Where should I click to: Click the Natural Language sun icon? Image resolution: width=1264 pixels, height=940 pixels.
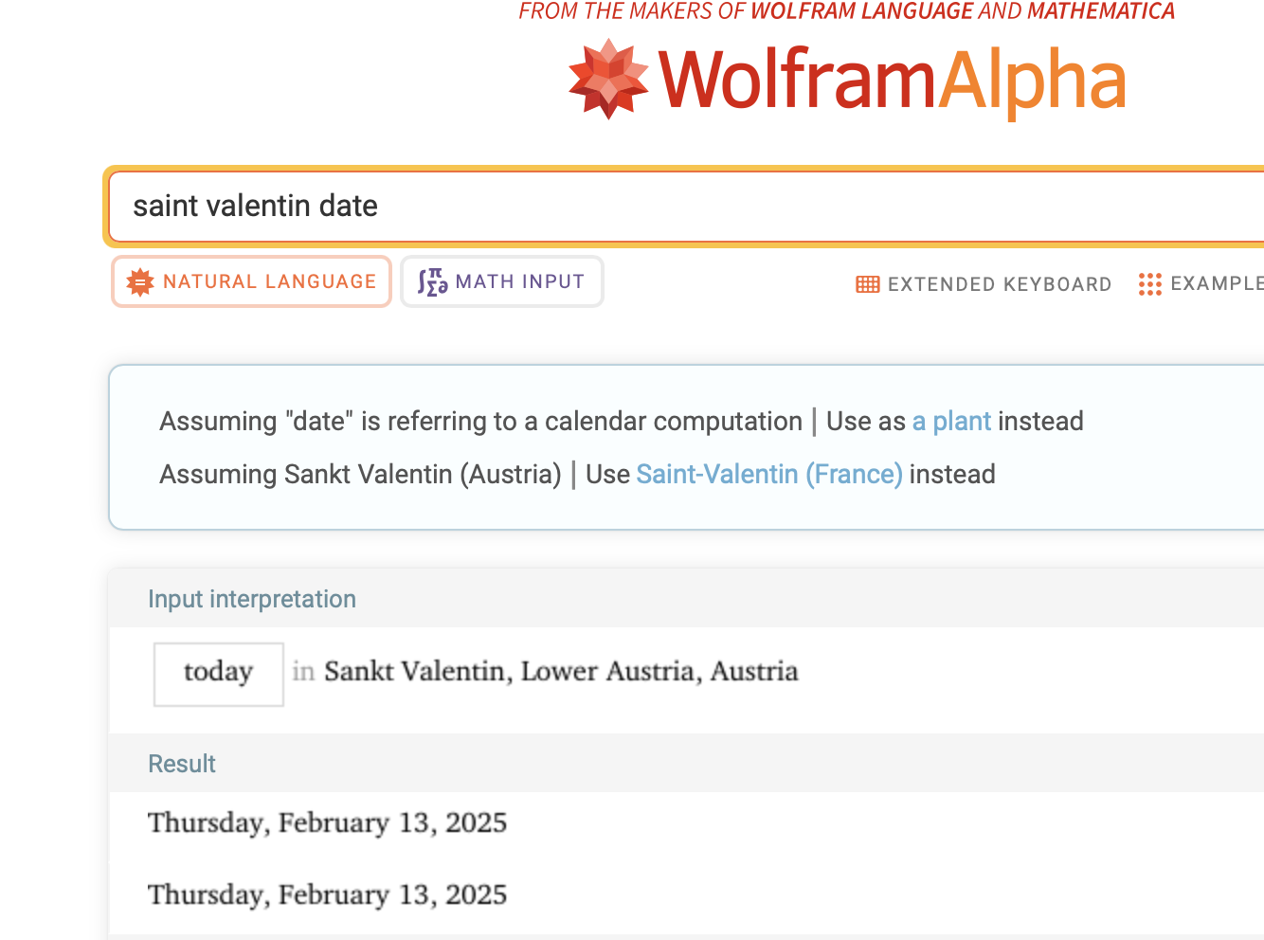click(140, 282)
